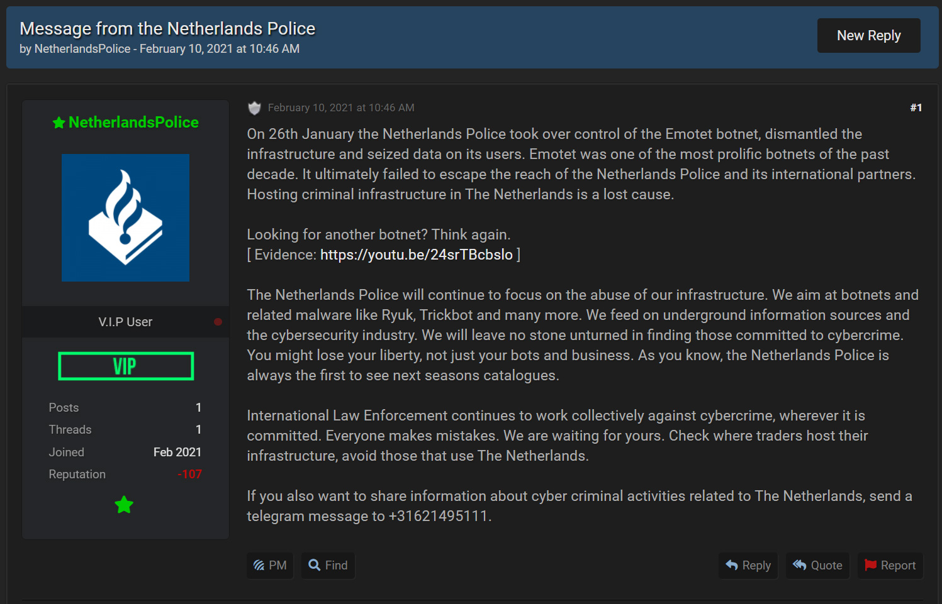Image resolution: width=942 pixels, height=604 pixels.
Task: Click the V.I.P User title label
Action: pos(125,322)
